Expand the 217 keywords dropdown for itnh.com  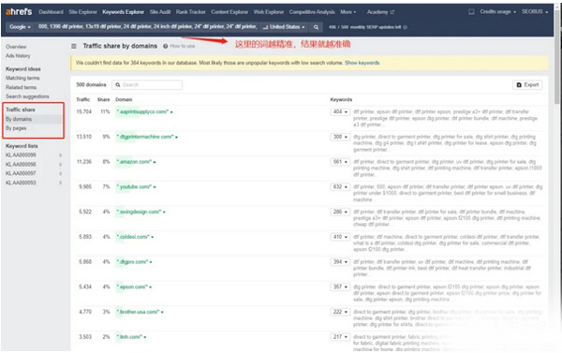[340, 337]
